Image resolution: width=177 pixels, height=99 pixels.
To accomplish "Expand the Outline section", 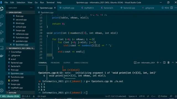I will (20, 93).
